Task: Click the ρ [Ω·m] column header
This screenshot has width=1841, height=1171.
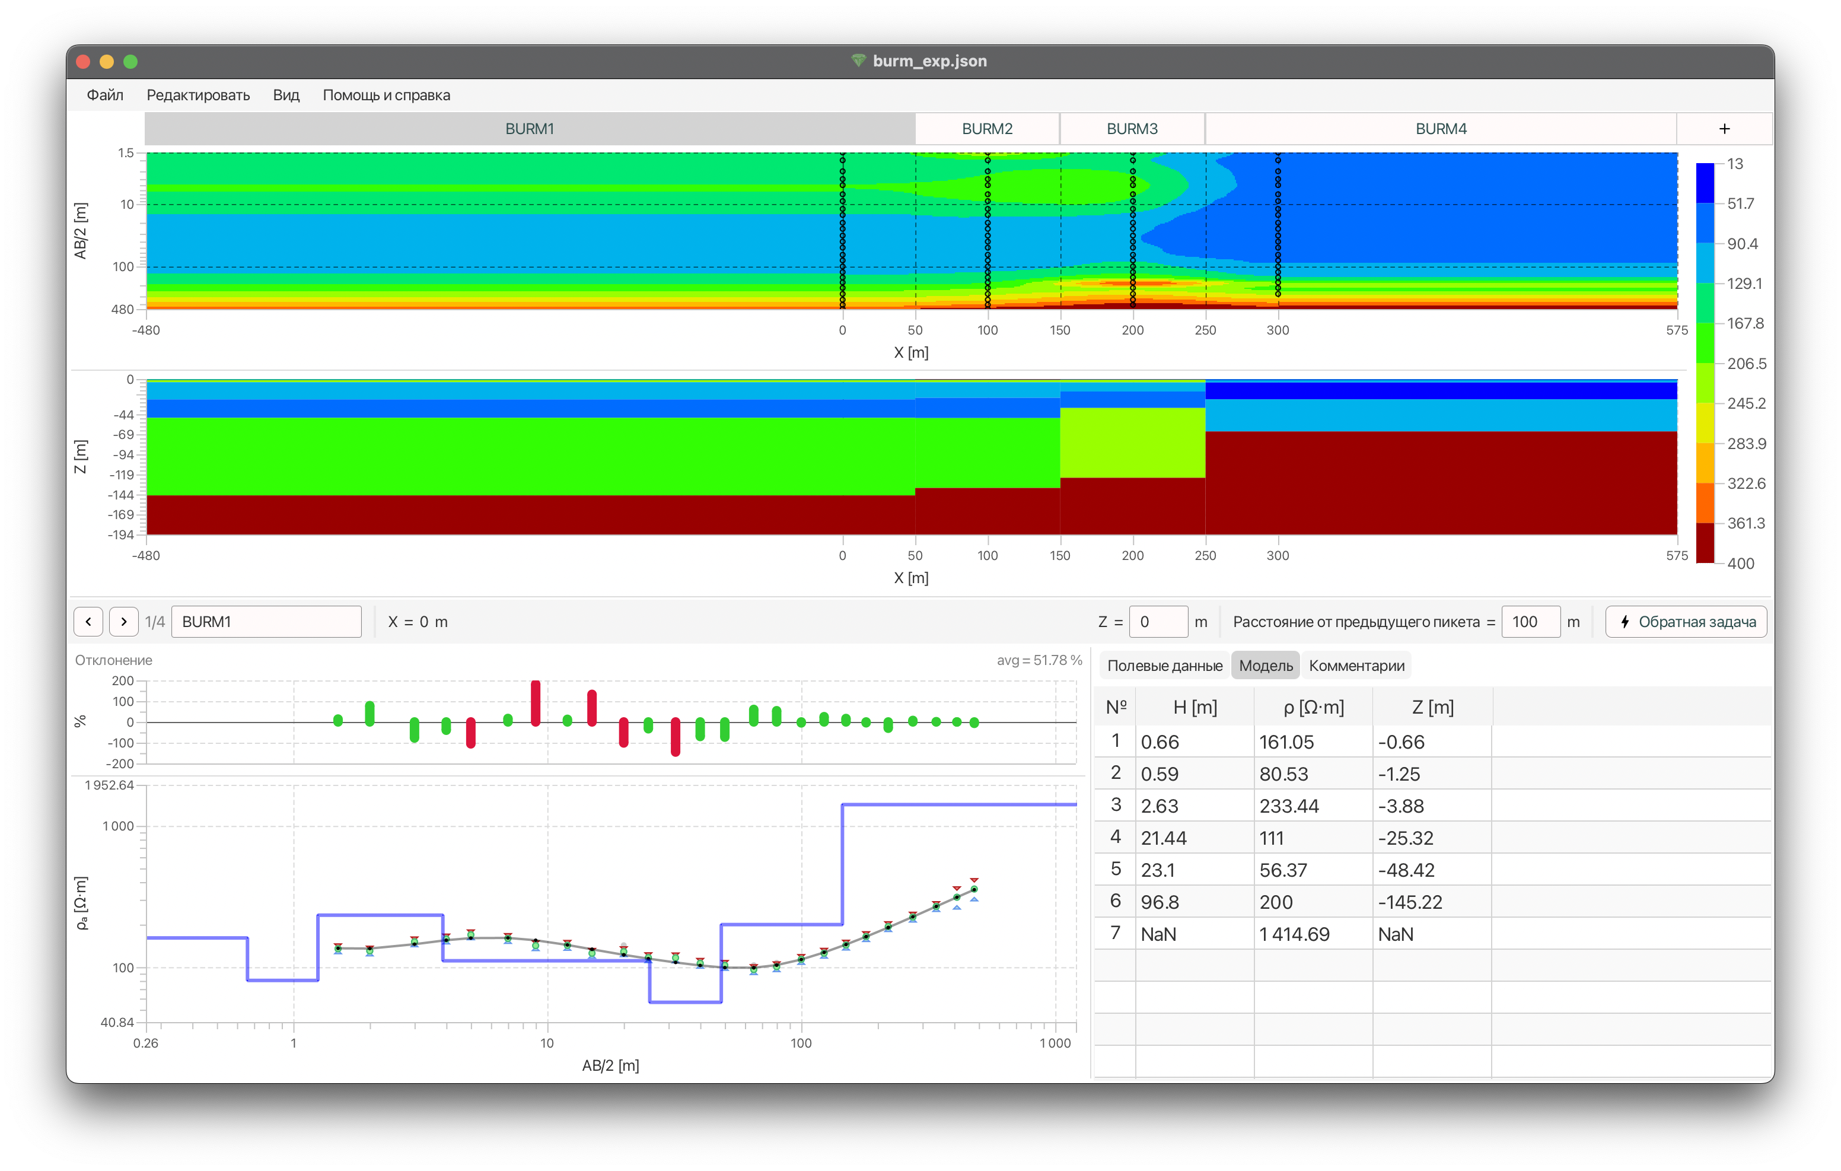Action: [x=1313, y=708]
